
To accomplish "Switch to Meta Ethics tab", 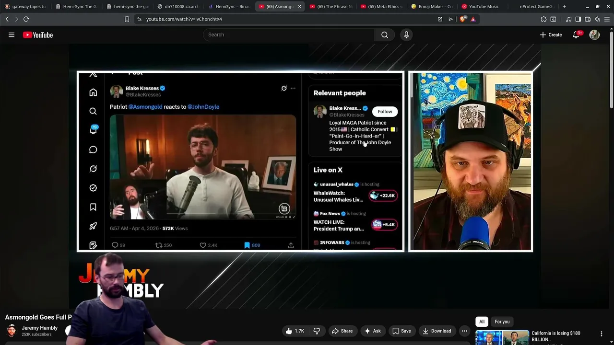I will pyautogui.click(x=381, y=7).
